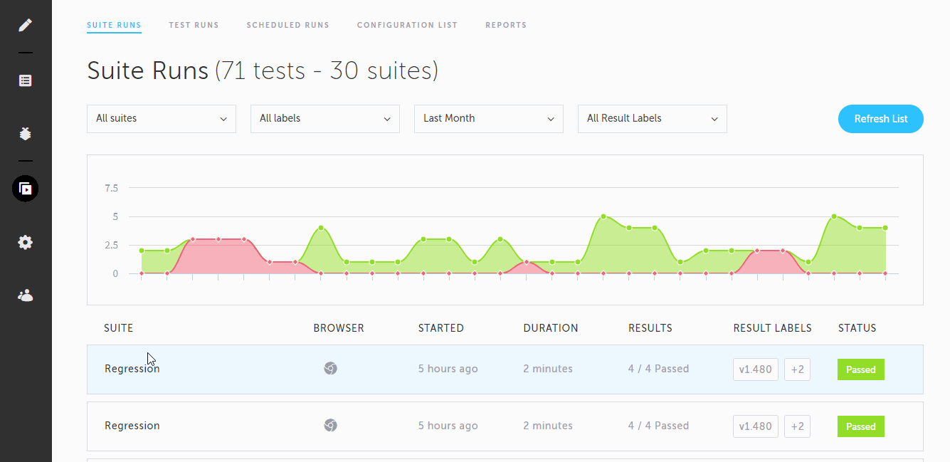Click '4 / 4 Passed' in first row
The height and width of the screenshot is (462, 950).
[x=659, y=369]
